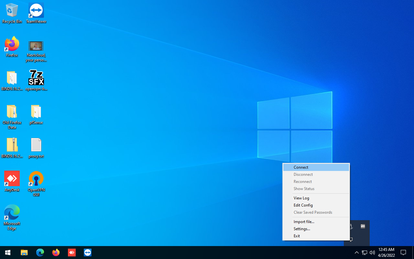Image resolution: width=414 pixels, height=259 pixels.
Task: Collapse the hidden tray icons chevron
Action: coord(356,253)
